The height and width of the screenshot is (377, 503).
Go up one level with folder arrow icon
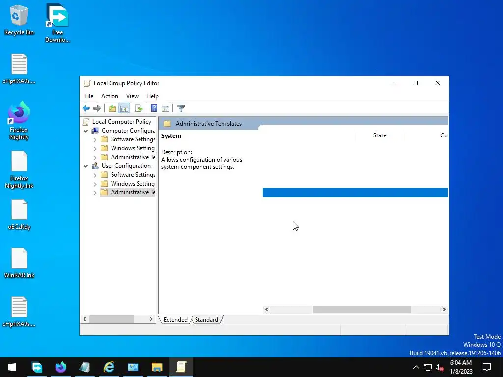[x=112, y=108]
